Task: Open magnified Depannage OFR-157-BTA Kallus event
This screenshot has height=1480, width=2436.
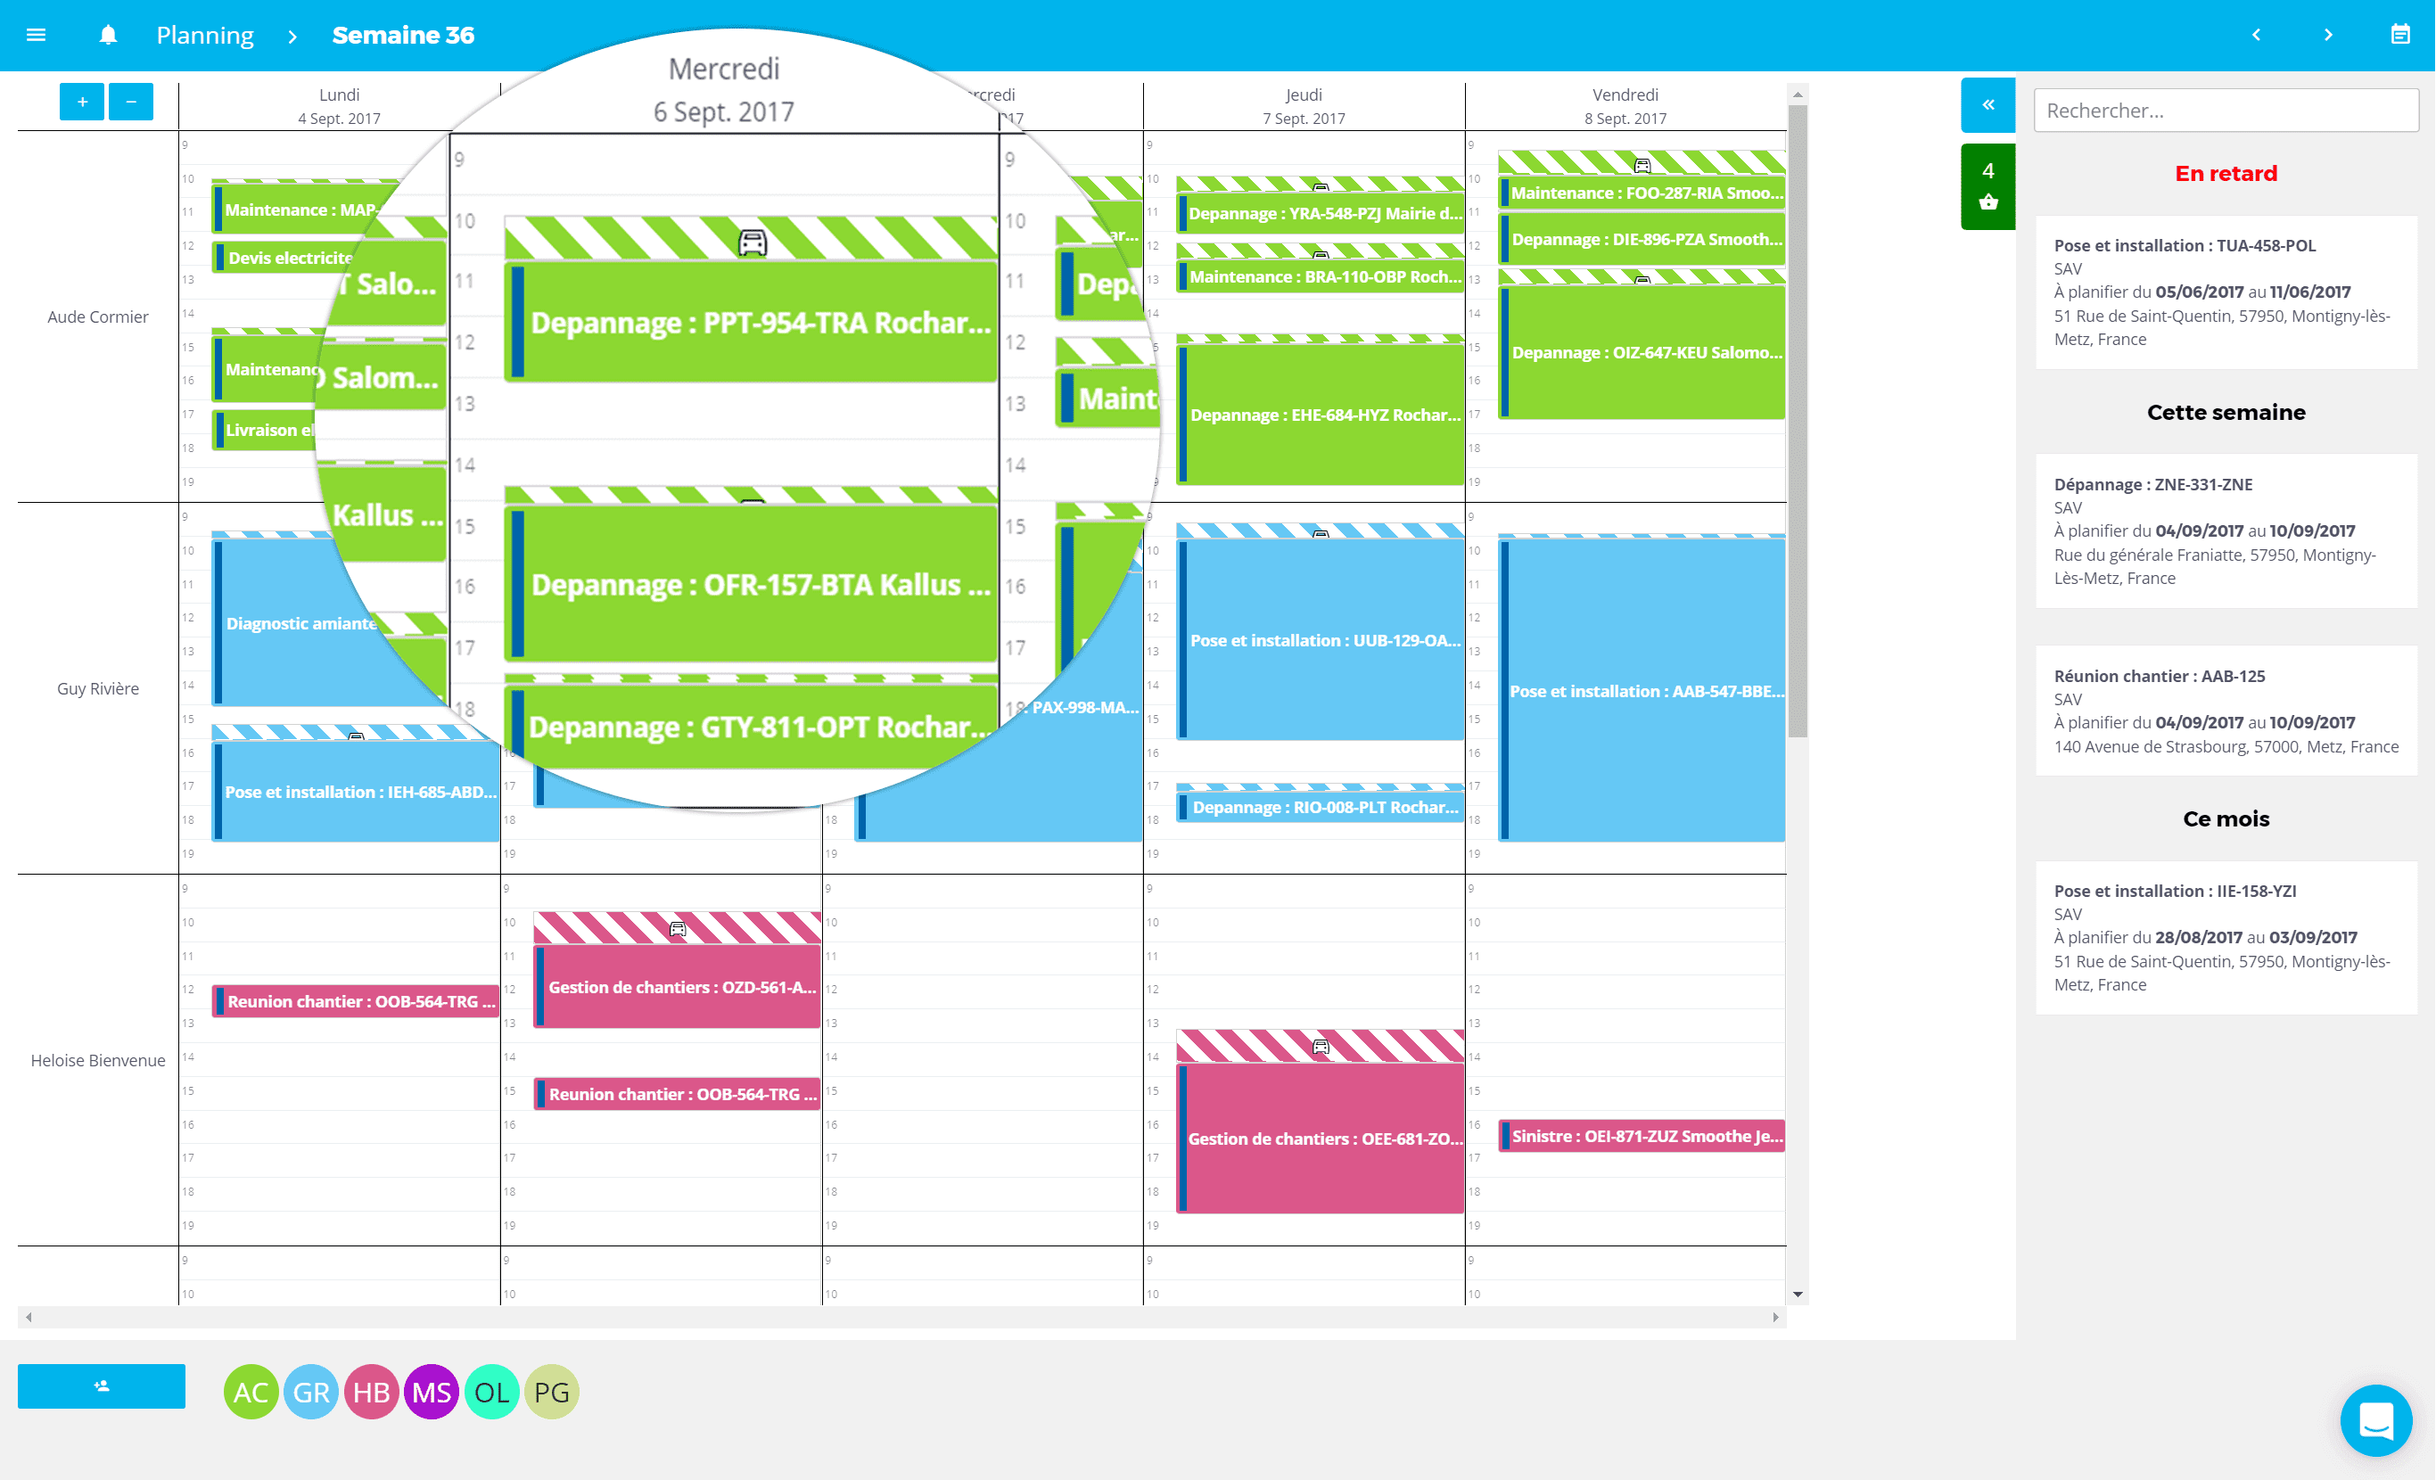Action: pos(752,583)
